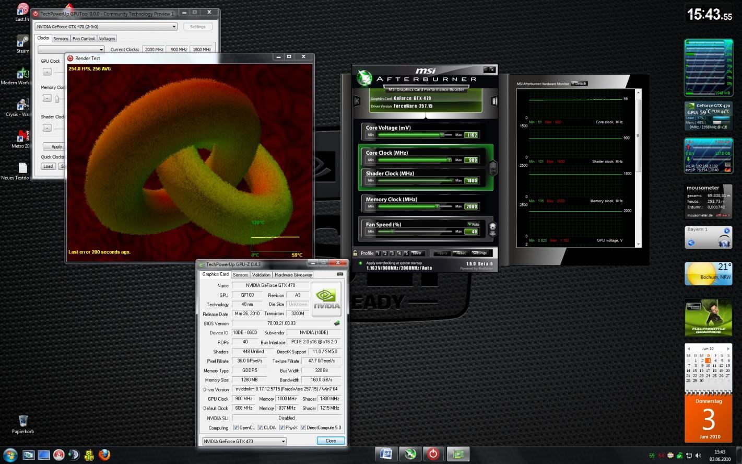Click the Core Voltage slider in Afterburner
This screenshot has height=464, width=742.
[x=415, y=135]
